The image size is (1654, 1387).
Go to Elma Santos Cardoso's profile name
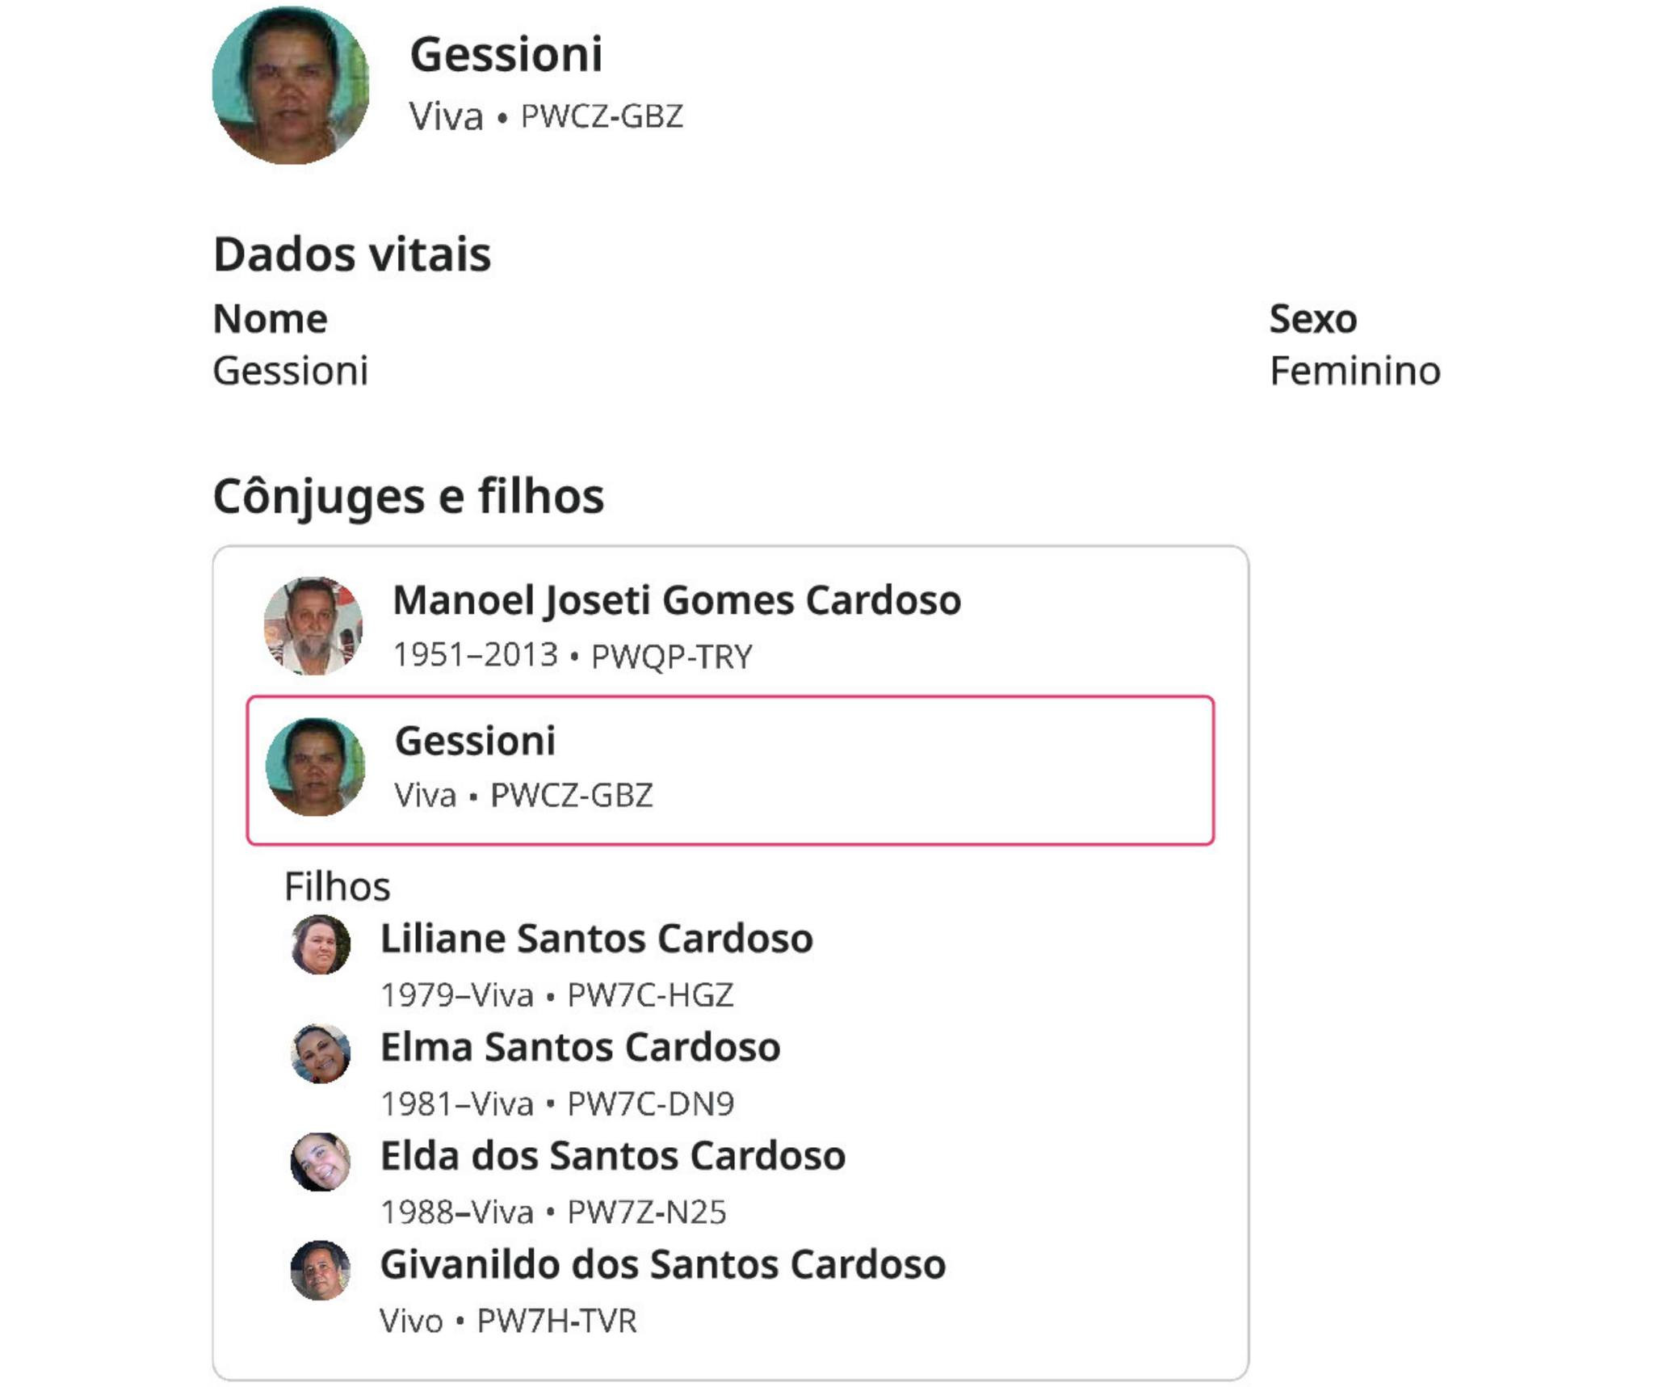(x=580, y=1048)
